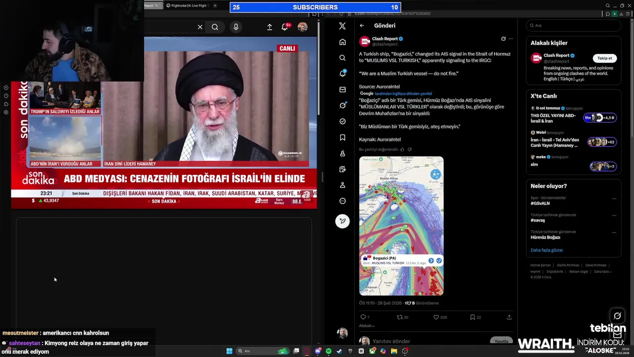Open options dots for #GSvALN trend
This screenshot has width=634, height=357.
pyautogui.click(x=614, y=199)
